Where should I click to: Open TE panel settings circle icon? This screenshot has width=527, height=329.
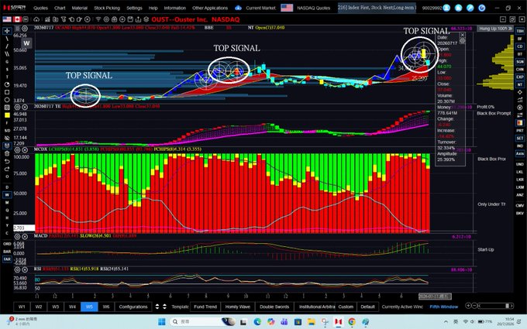(x=17, y=107)
